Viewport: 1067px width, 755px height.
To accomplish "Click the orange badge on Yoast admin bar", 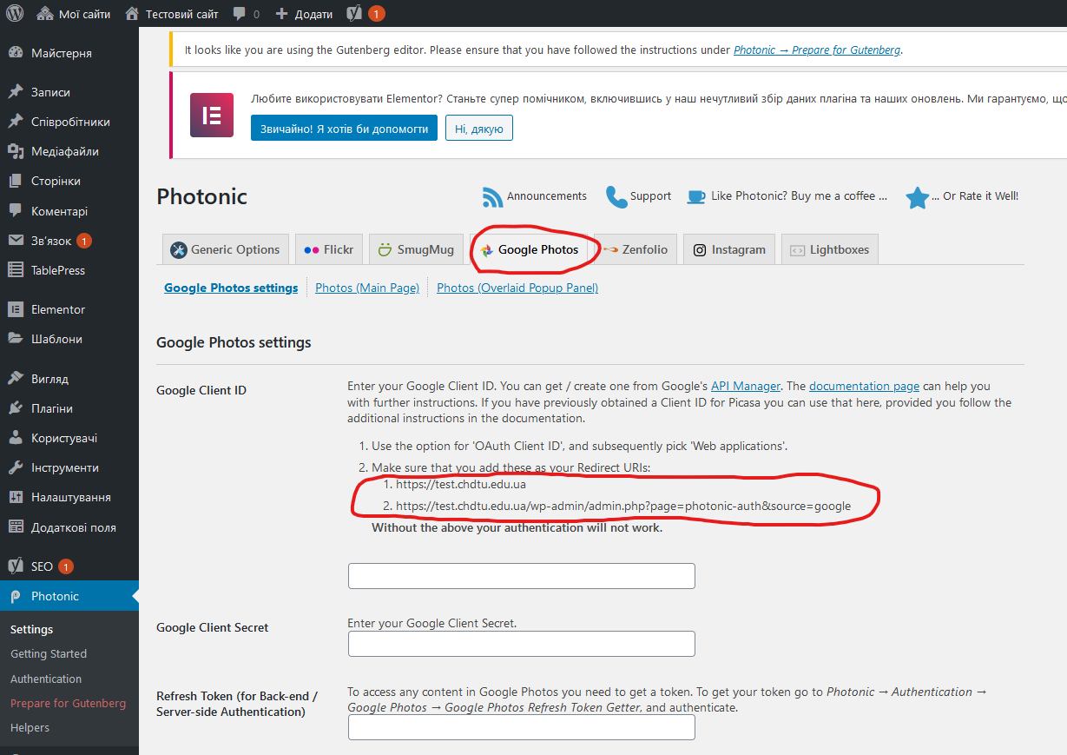I will [x=376, y=14].
